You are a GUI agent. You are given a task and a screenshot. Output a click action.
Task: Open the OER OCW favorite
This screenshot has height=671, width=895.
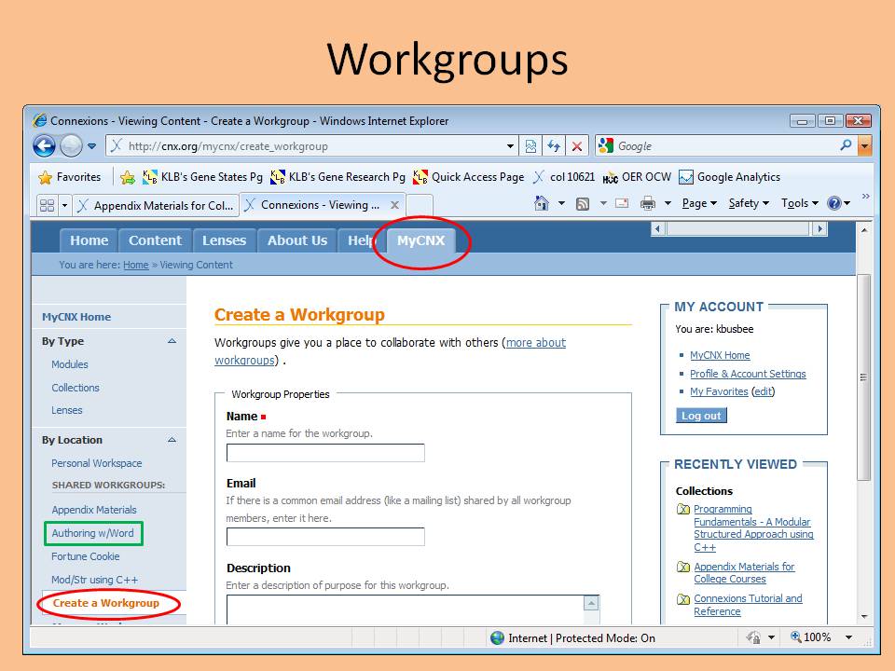[637, 177]
